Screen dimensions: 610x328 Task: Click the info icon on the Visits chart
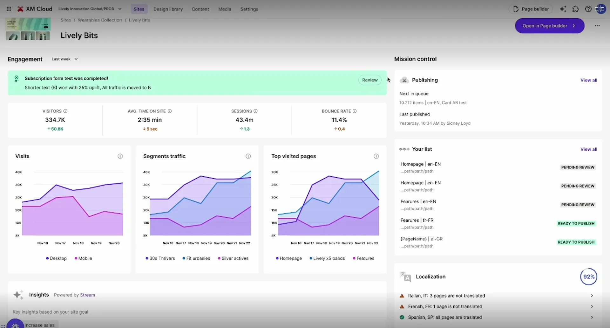120,156
